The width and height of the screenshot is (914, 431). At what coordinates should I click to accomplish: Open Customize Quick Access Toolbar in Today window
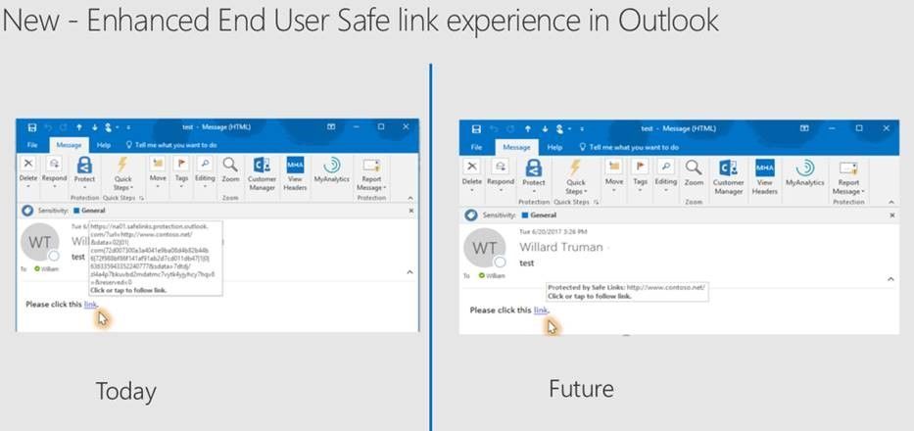pyautogui.click(x=128, y=127)
